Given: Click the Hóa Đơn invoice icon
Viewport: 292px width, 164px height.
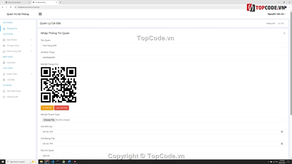Looking at the screenshot, I should (x=4, y=63).
